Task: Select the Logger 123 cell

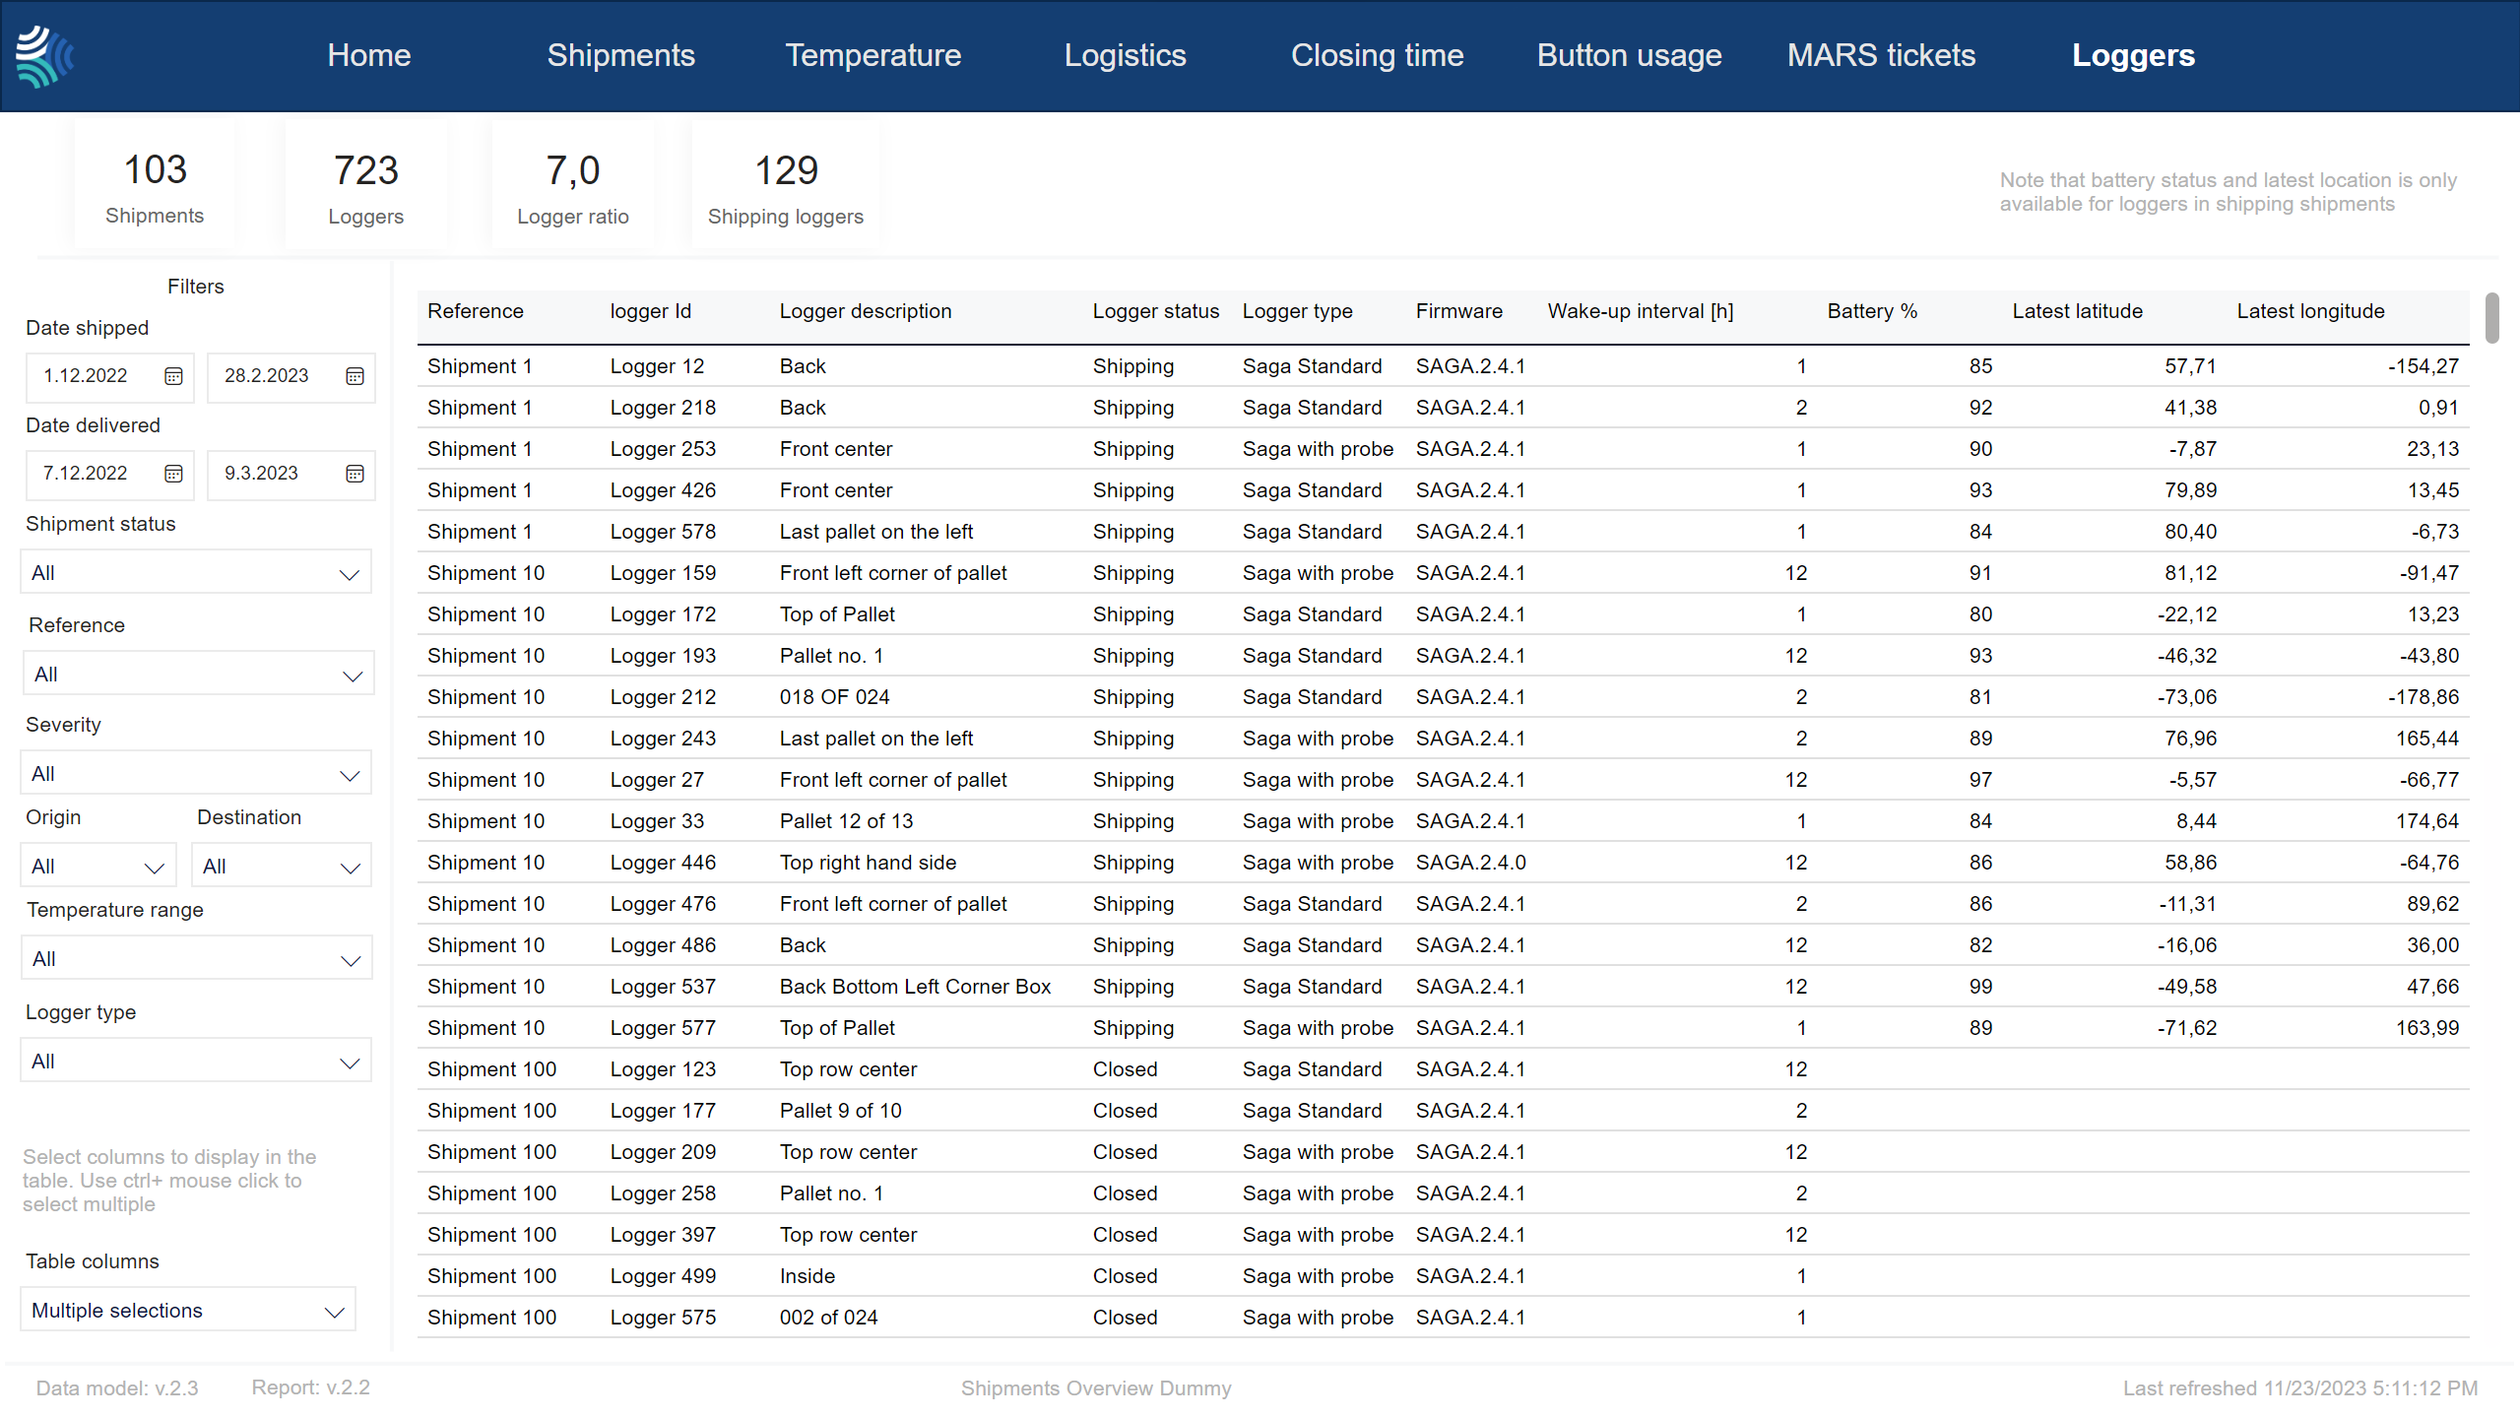Action: [x=664, y=1069]
